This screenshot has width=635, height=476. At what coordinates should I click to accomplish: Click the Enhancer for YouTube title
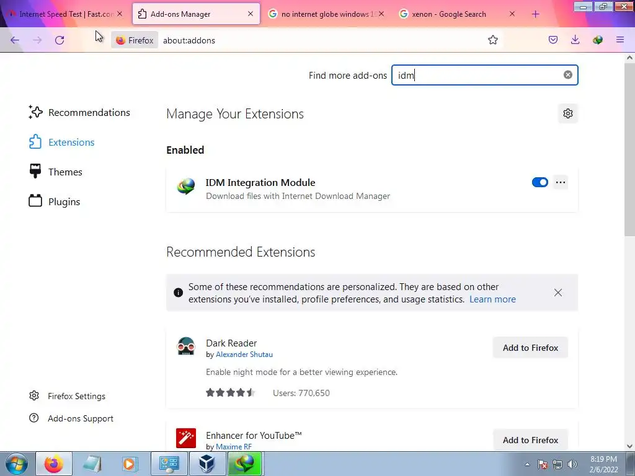254,436
